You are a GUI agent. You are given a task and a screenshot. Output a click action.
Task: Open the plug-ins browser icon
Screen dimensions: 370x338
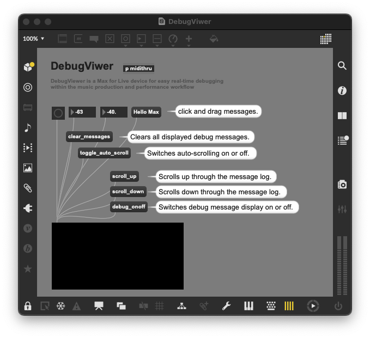28,208
